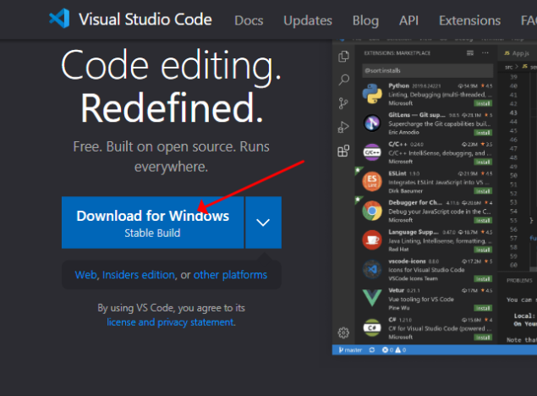Screen dimensions: 537x396
Task: Click the Vetur extension icon
Action: (372, 298)
